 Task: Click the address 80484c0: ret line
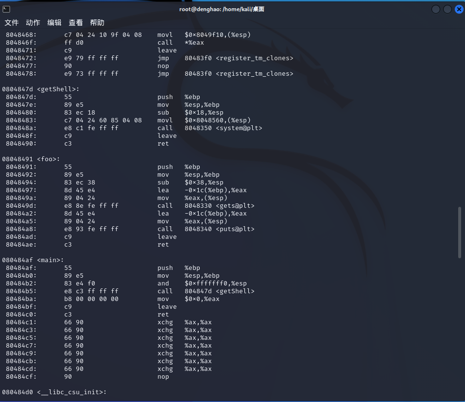coord(87,315)
